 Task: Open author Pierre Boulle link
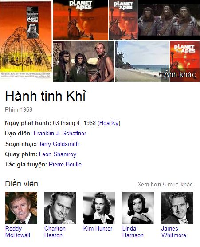tap(65, 165)
